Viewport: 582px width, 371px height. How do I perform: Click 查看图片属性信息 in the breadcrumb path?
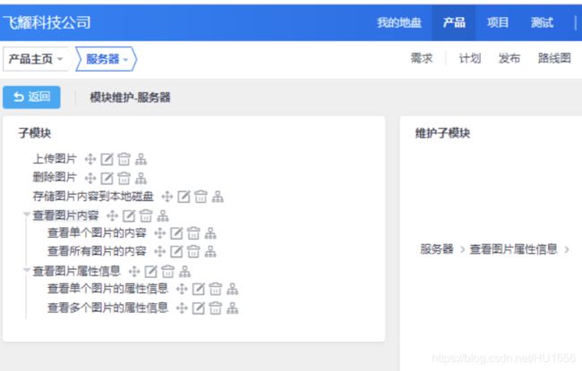513,249
